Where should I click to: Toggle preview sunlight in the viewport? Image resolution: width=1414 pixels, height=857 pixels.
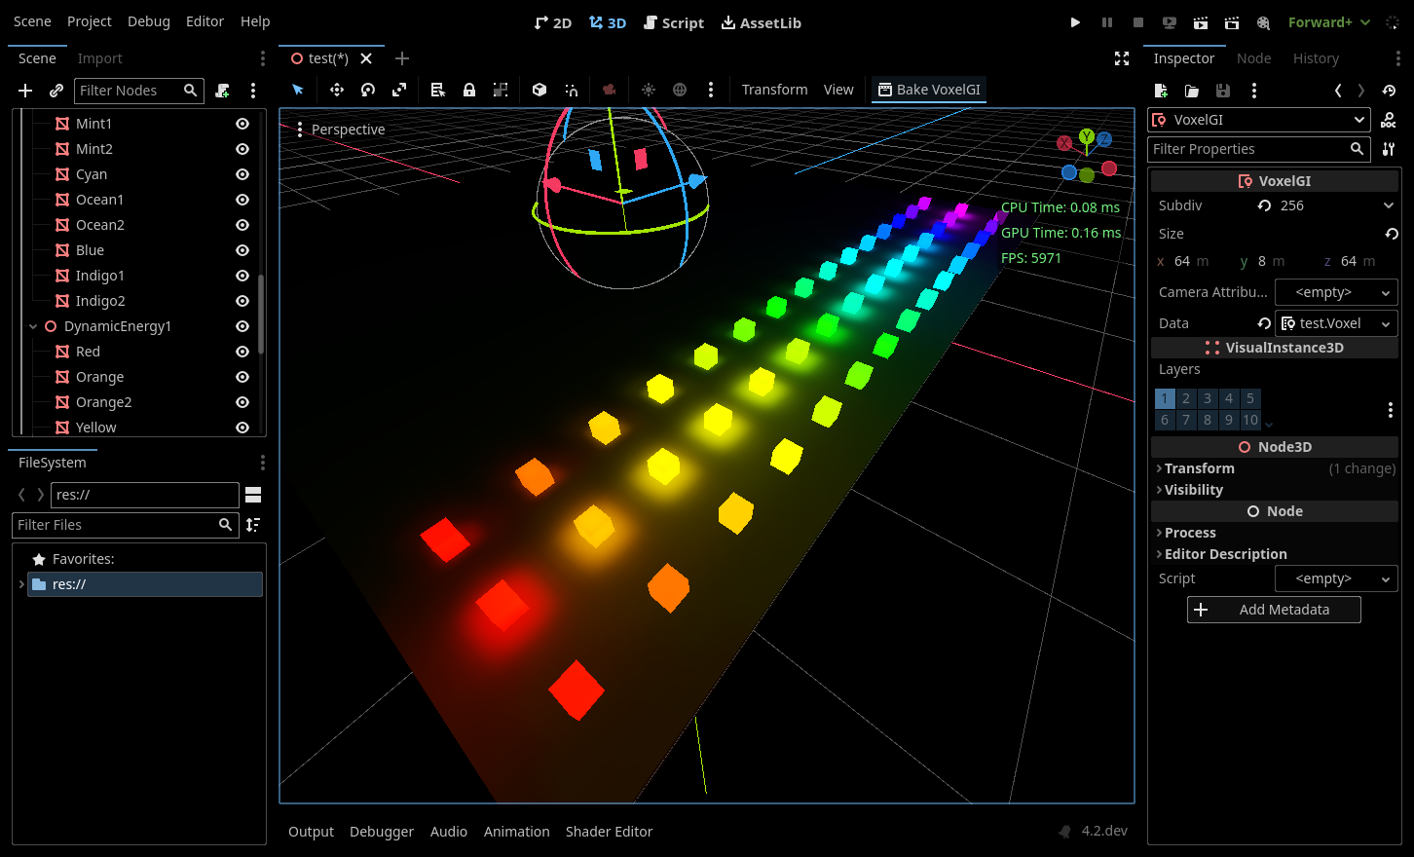[x=649, y=90]
